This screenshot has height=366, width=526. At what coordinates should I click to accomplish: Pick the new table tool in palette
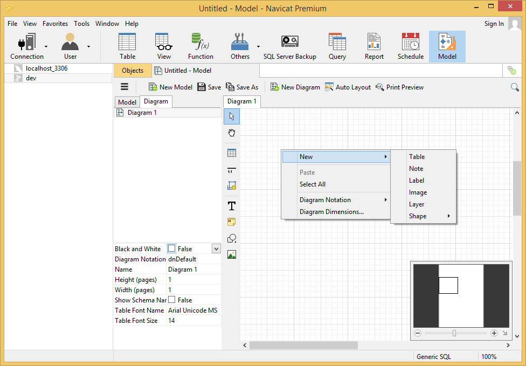click(x=232, y=153)
